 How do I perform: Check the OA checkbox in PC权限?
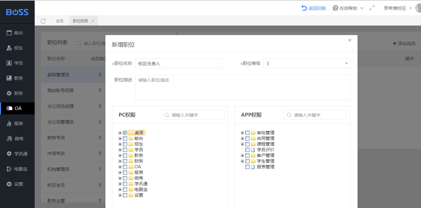(x=125, y=167)
